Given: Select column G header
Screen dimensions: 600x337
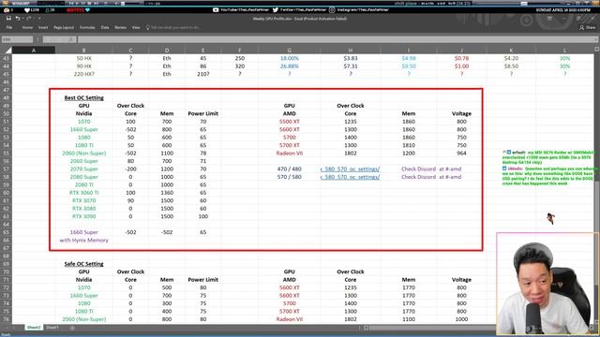Looking at the screenshot, I should (x=290, y=50).
